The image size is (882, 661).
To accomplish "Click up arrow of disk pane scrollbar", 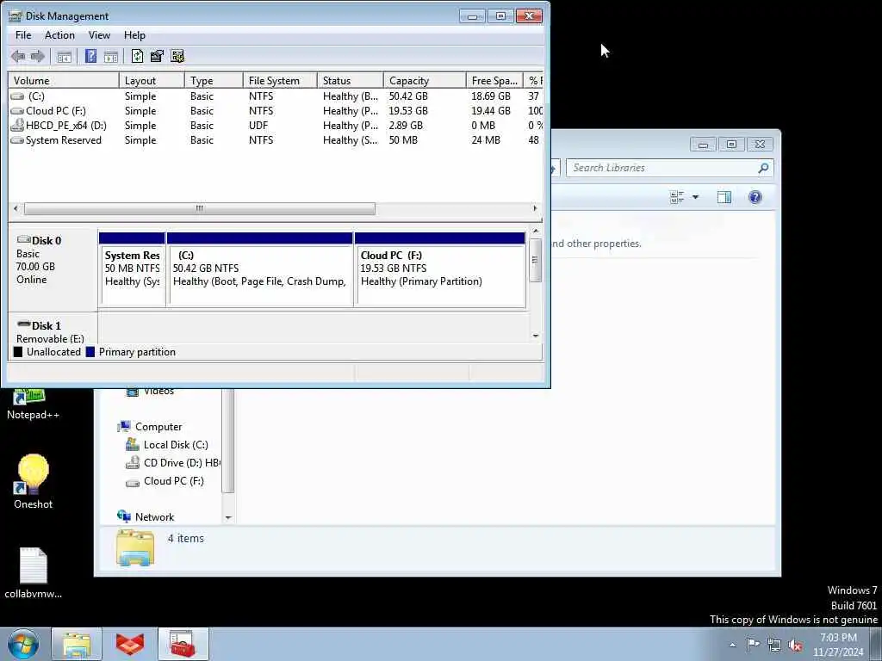I will point(536,231).
